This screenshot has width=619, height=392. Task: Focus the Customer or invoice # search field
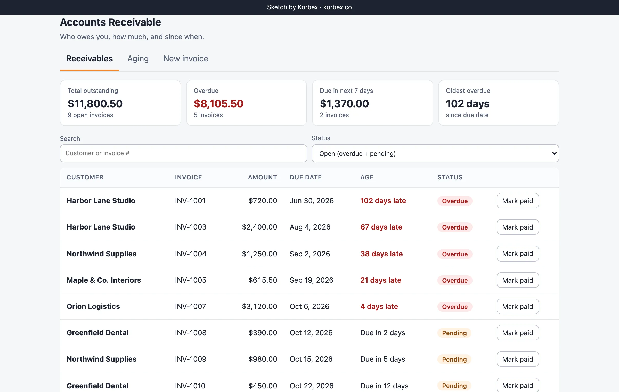coord(183,153)
